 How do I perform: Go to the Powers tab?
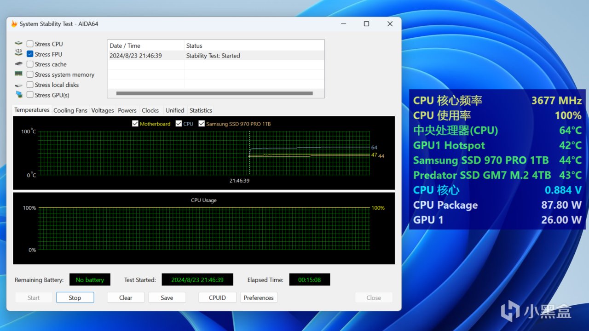click(x=127, y=110)
